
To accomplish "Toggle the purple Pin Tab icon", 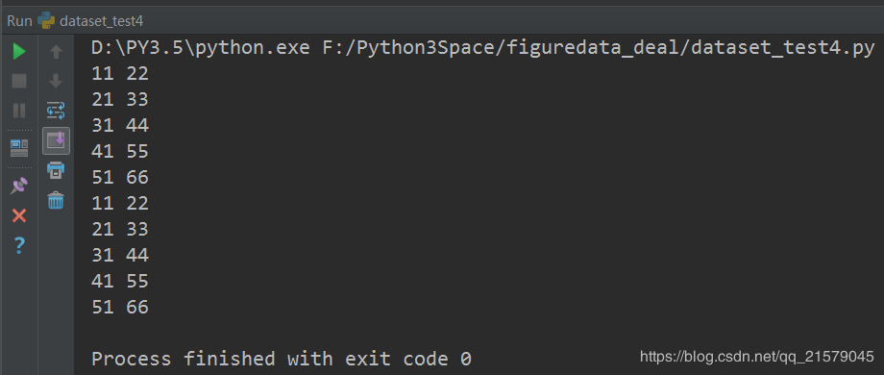I will click(19, 186).
